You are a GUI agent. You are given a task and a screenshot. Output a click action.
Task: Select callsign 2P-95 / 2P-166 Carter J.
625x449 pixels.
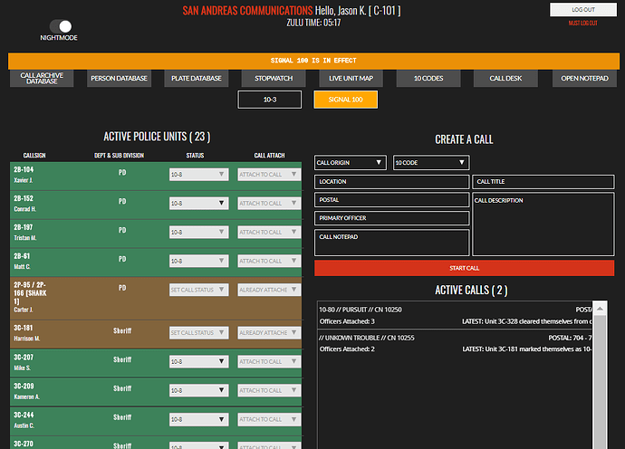pyautogui.click(x=30, y=297)
